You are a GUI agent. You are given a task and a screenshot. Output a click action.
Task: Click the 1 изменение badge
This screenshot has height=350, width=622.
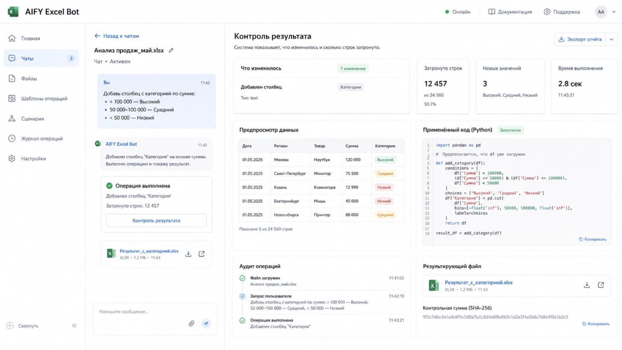[353, 68]
